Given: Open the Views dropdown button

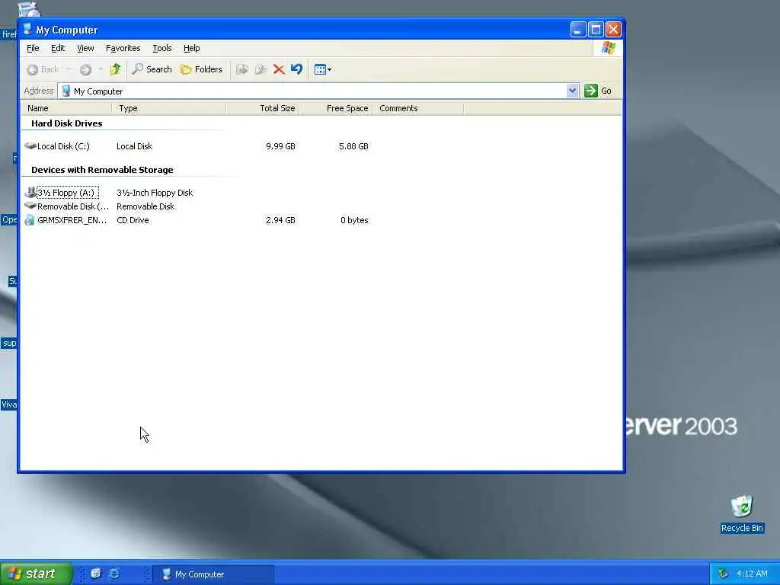Looking at the screenshot, I should [322, 69].
